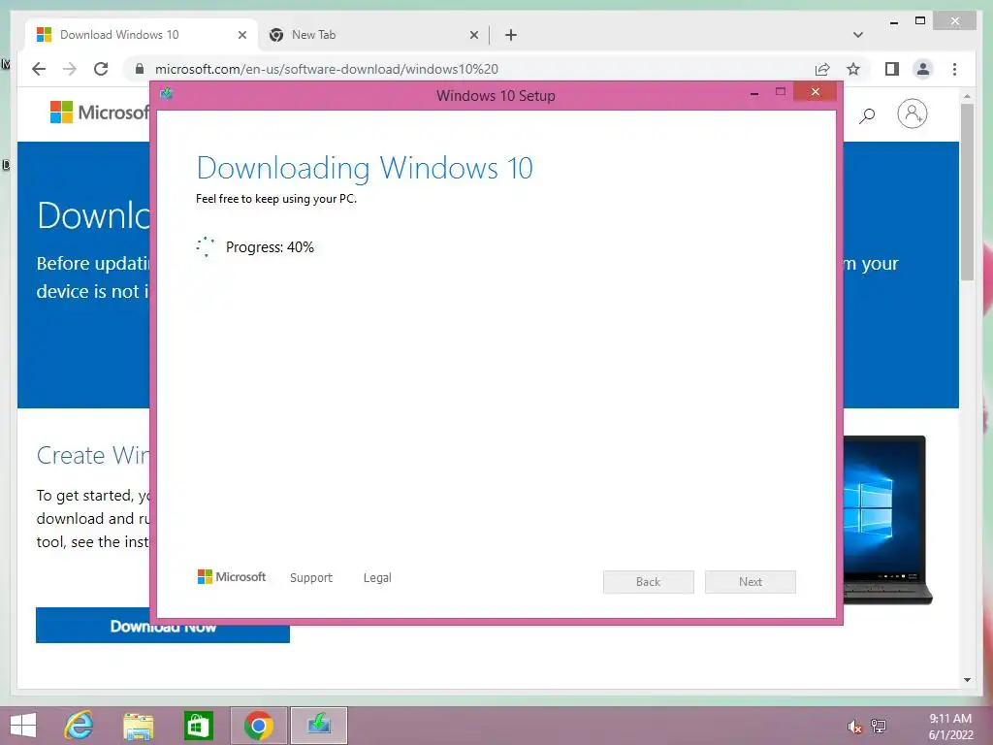Open the Chrome profile avatar
The image size is (993, 745).
[923, 69]
